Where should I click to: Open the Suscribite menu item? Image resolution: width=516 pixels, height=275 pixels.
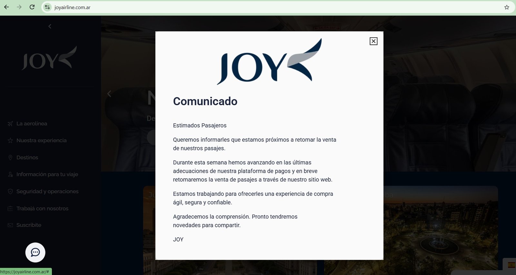click(x=29, y=225)
